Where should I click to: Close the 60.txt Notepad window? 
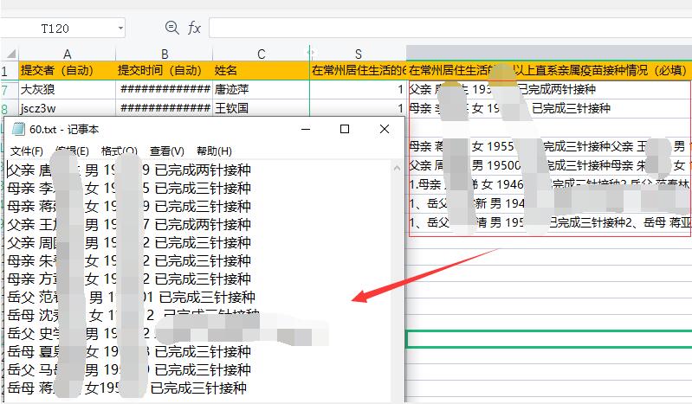[x=385, y=129]
